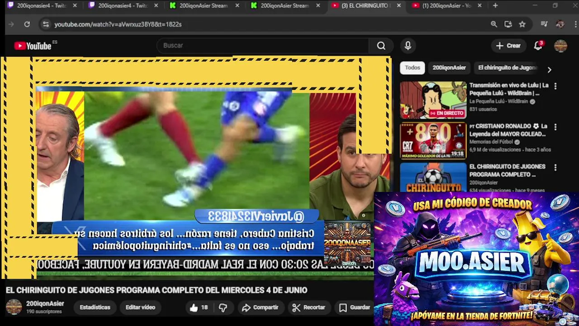
Task: Click Editar vídeo button
Action: click(x=140, y=307)
